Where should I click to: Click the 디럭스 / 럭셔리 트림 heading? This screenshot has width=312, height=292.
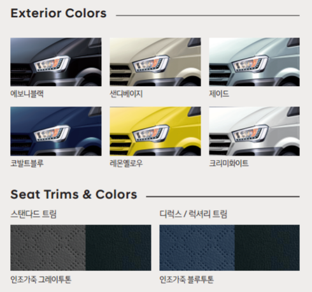coord(194,214)
